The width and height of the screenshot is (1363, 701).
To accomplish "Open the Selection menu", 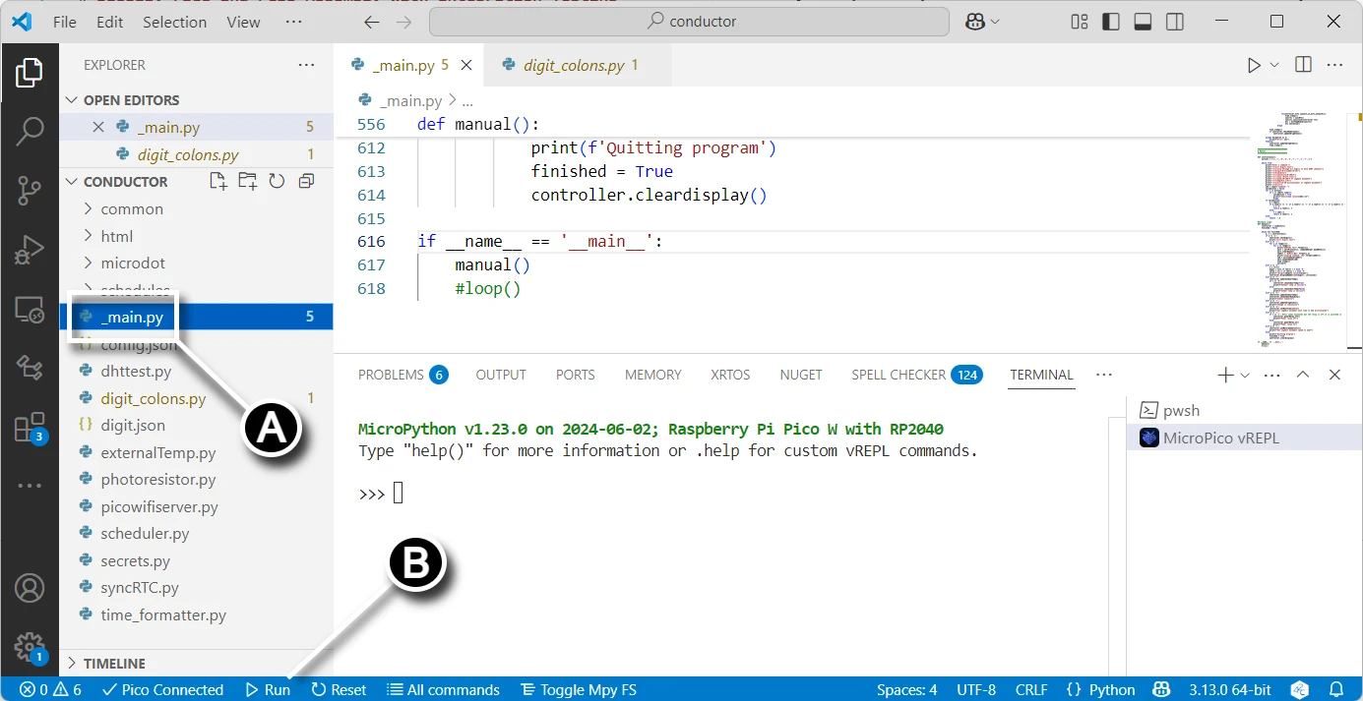I will click(173, 22).
